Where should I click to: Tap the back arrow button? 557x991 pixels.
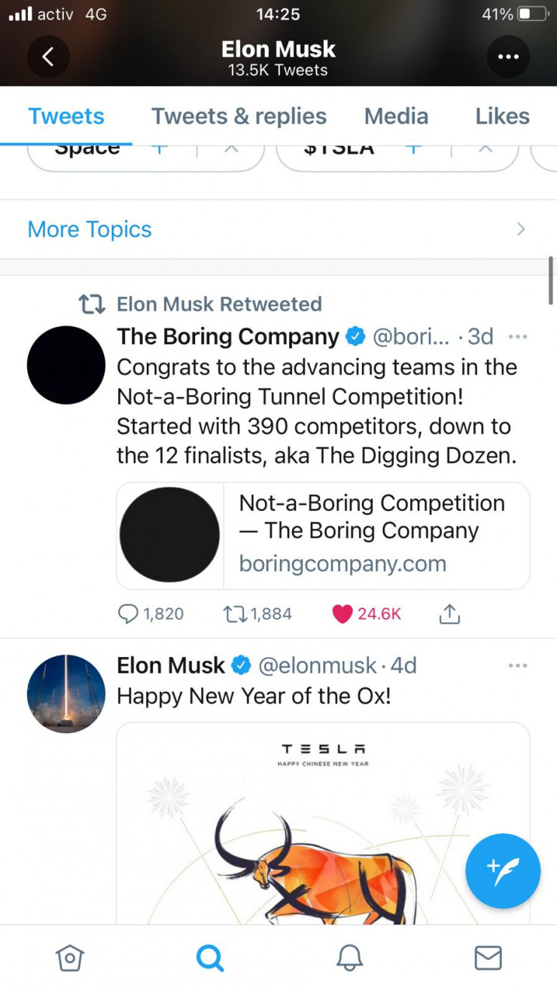click(48, 57)
